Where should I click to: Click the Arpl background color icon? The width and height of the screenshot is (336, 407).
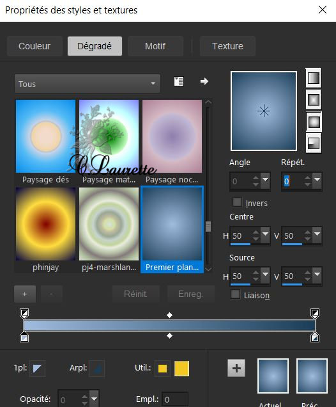[x=96, y=368]
